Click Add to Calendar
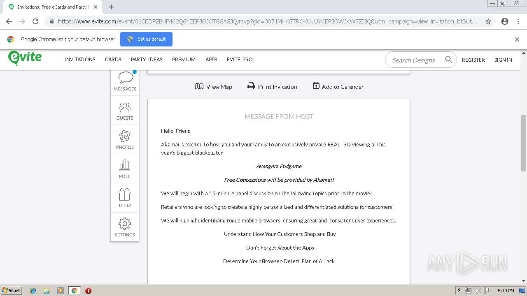 click(x=338, y=86)
